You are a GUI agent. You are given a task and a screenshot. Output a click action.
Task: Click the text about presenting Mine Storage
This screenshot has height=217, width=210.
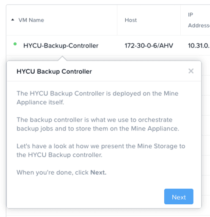coord(101,150)
